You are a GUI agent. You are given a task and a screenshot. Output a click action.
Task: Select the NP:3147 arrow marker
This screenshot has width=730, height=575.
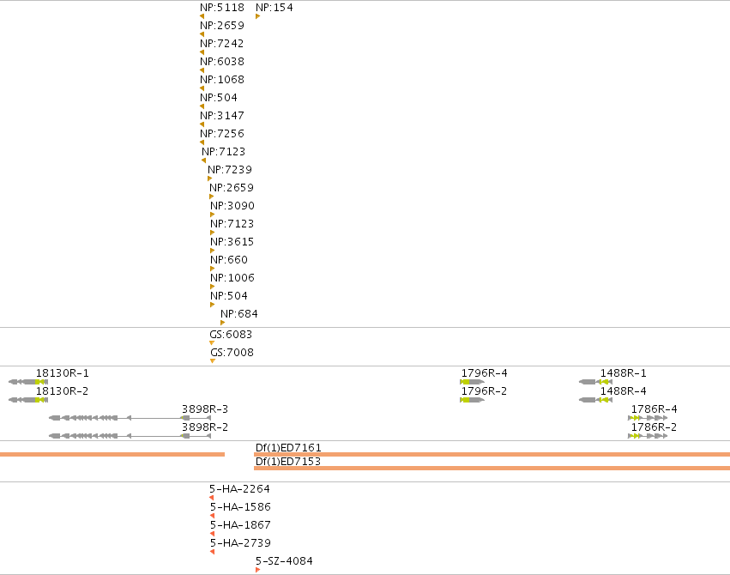coord(202,124)
